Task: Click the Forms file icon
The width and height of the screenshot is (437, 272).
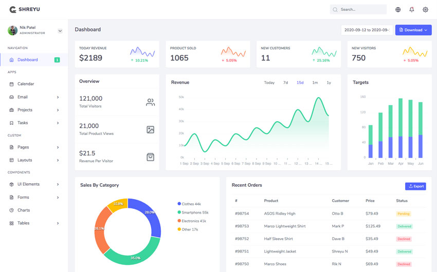Action: tap(11, 197)
